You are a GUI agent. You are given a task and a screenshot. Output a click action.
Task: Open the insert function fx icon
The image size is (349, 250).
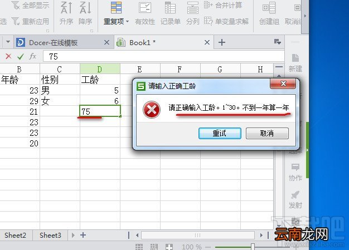tap(33, 56)
